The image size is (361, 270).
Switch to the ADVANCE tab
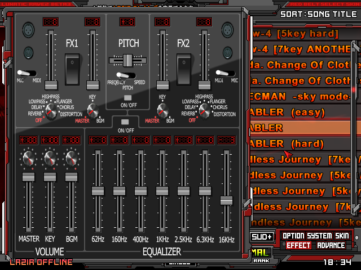click(331, 245)
